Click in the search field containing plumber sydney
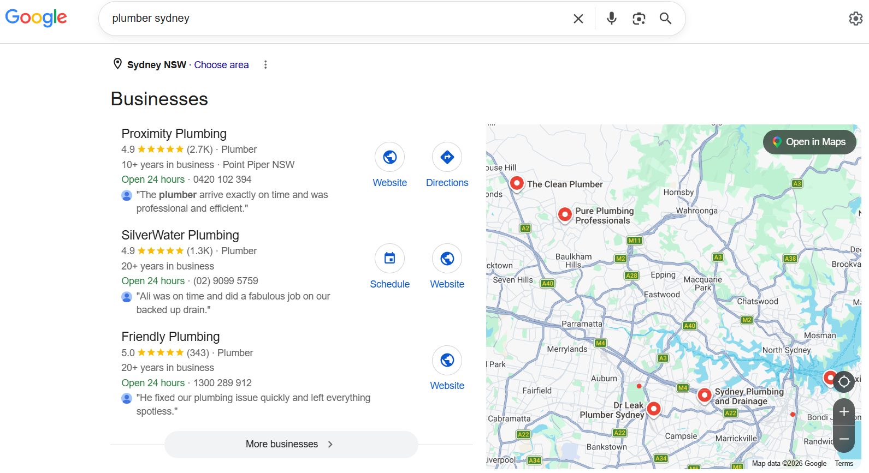Viewport: 869px width, 473px height. (x=339, y=19)
